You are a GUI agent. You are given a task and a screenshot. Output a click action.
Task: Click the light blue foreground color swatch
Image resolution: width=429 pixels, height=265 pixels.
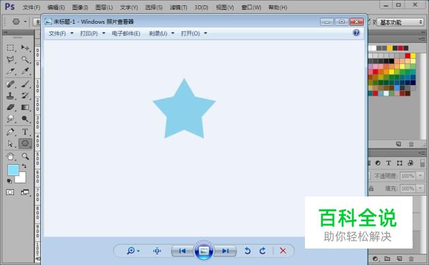tap(13, 169)
